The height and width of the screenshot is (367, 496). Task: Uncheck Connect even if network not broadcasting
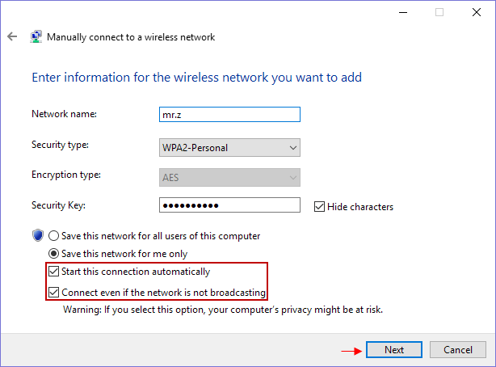pyautogui.click(x=54, y=291)
